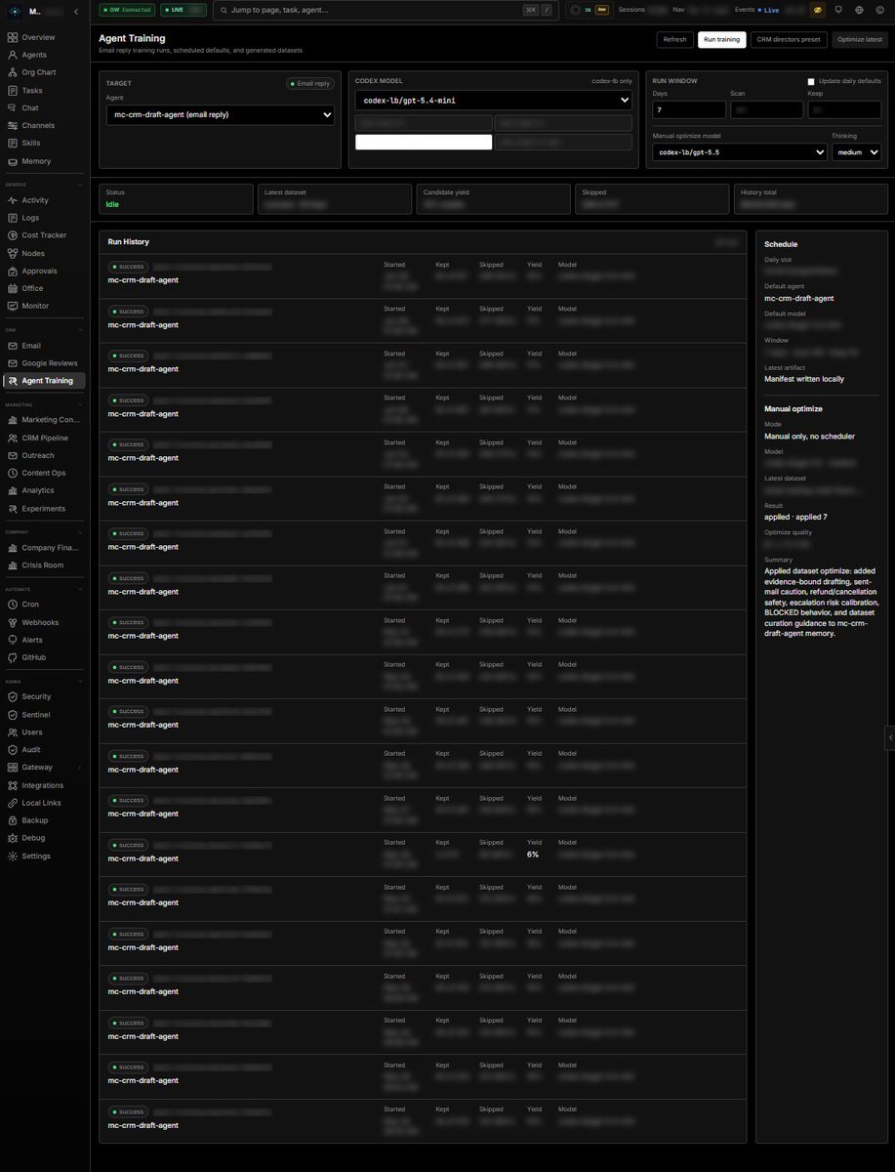Apply the CRM directors preset
The width and height of the screenshot is (895, 1172).
click(x=790, y=40)
